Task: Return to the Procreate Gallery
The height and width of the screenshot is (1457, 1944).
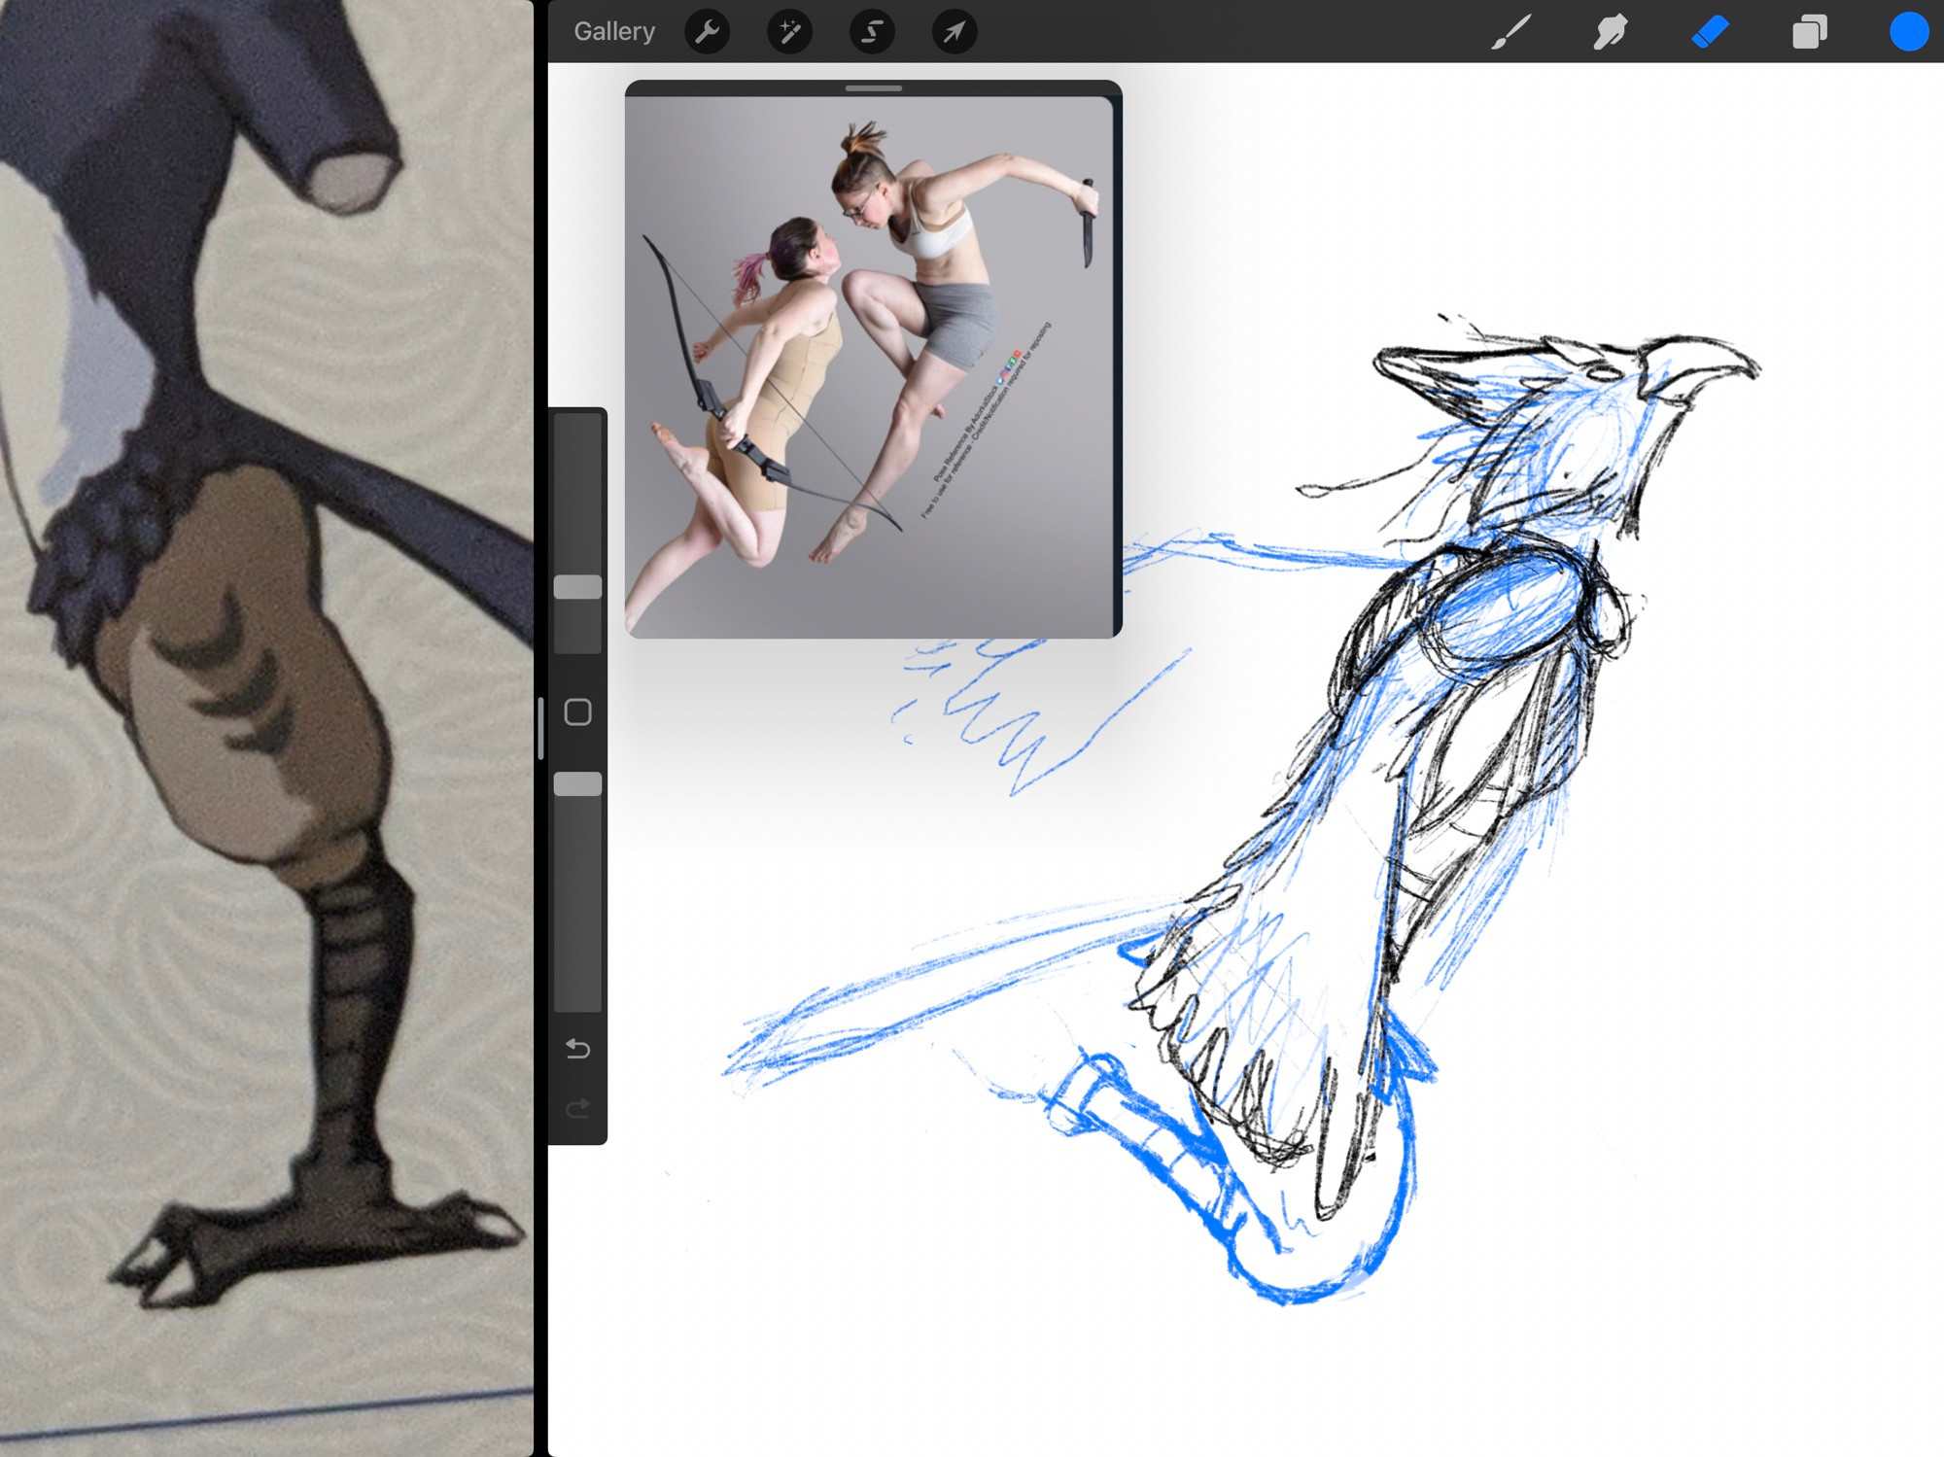Action: 614,31
